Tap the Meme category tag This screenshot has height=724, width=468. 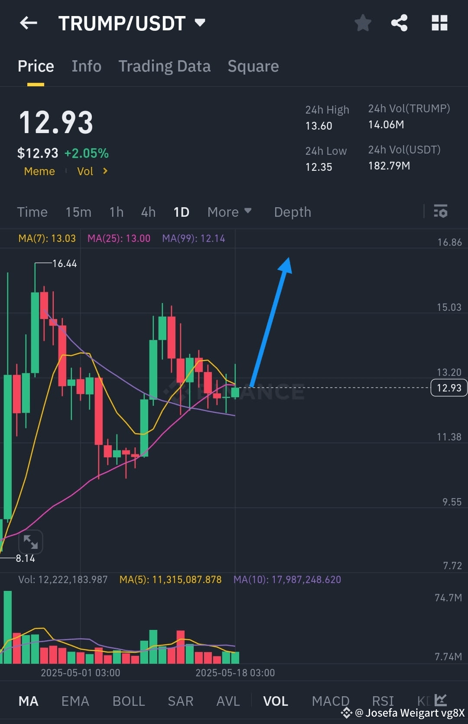39,171
